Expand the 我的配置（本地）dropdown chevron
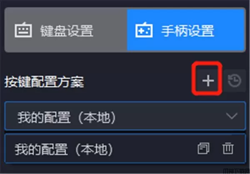The image size is (250, 174). [x=232, y=116]
